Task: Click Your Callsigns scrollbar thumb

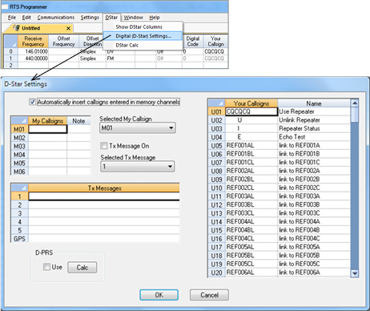Action: (355, 115)
